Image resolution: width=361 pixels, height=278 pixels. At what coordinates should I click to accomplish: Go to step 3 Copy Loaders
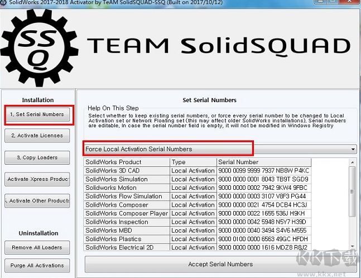click(x=37, y=157)
